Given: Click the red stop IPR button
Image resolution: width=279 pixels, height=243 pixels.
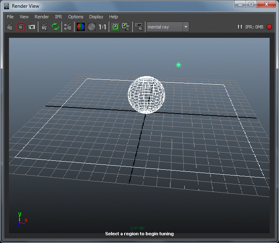Looking at the screenshot, I should point(269,27).
